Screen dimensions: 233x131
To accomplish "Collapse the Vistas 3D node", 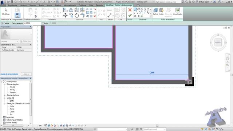I will [4, 98].
